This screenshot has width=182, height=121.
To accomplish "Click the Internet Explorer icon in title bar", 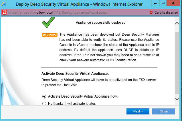I will tap(4, 4).
